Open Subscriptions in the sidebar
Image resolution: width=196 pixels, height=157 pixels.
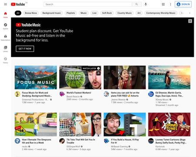[6, 38]
